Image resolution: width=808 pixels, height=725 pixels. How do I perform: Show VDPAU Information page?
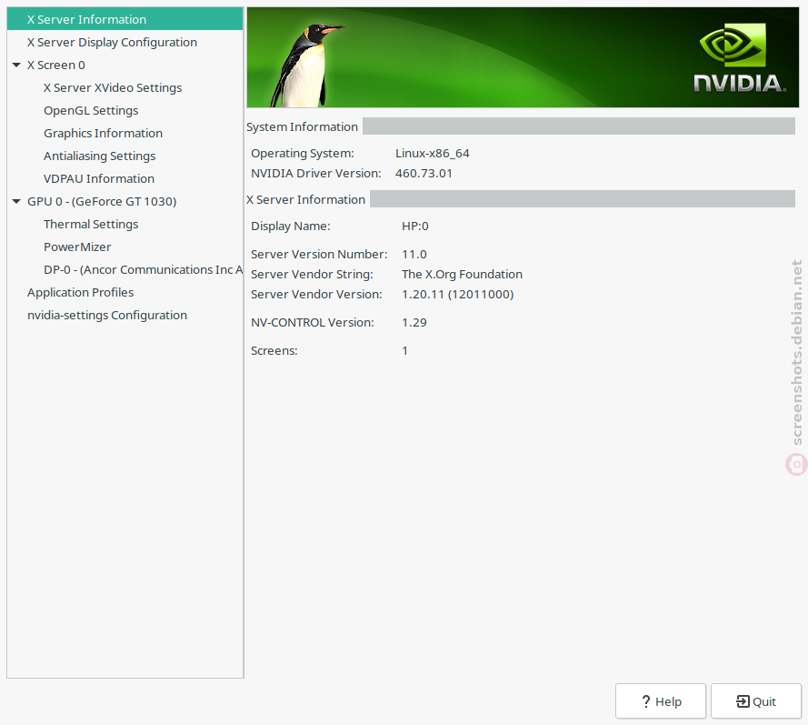pyautogui.click(x=99, y=178)
